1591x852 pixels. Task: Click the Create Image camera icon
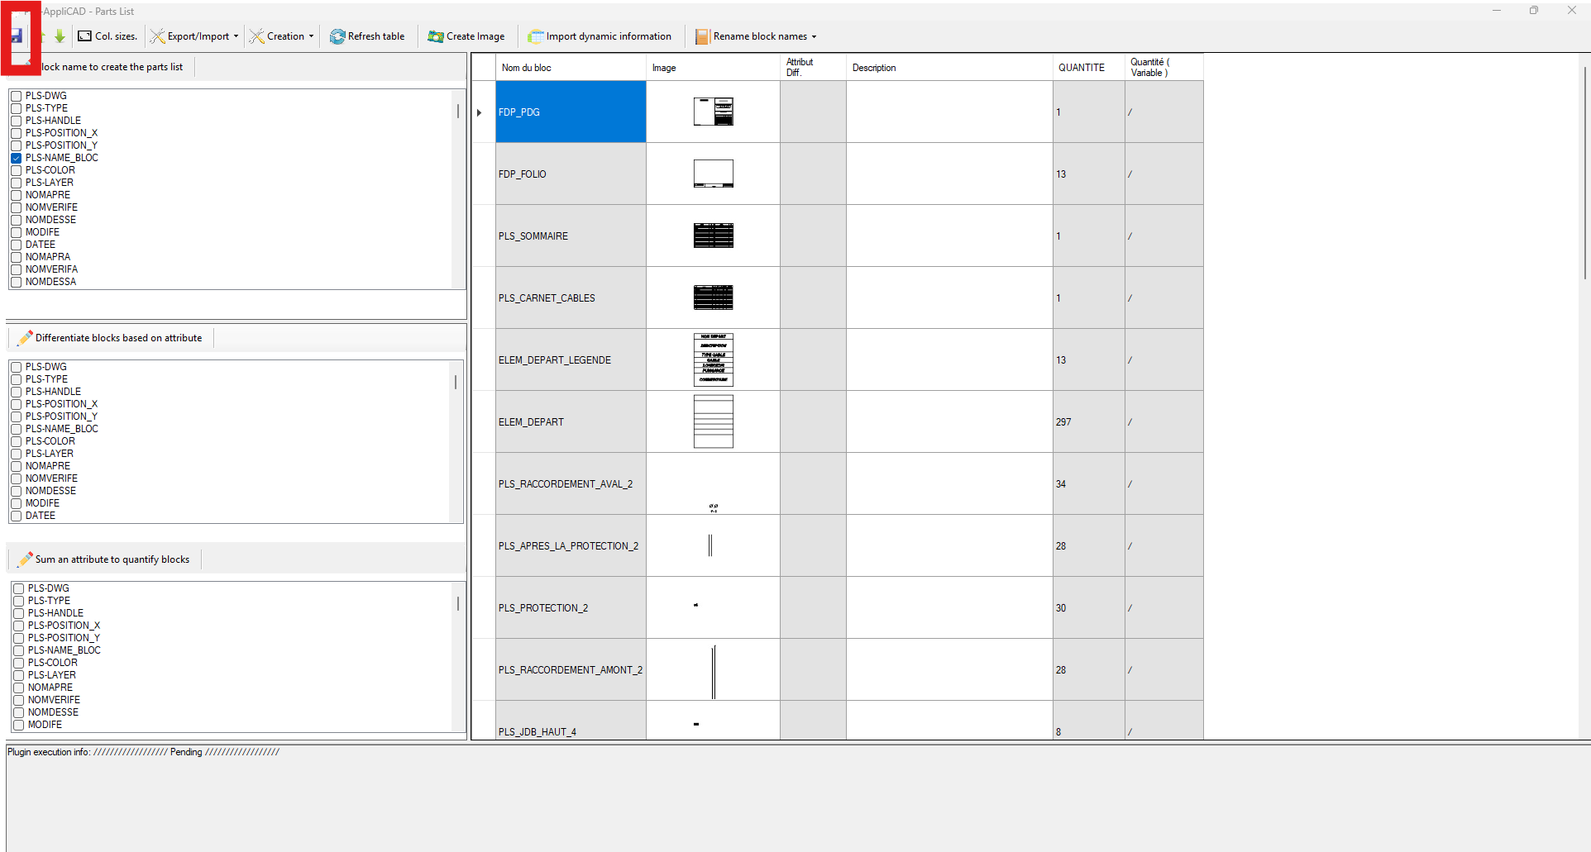(435, 36)
